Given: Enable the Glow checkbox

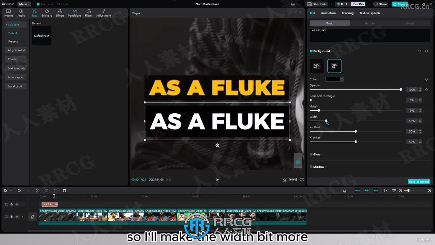Looking at the screenshot, I should coord(311,154).
